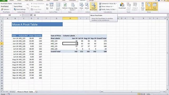The height and width of the screenshot is (95, 169).
Task: Switch to the Sheet2 worksheet tab
Action: click(12, 92)
